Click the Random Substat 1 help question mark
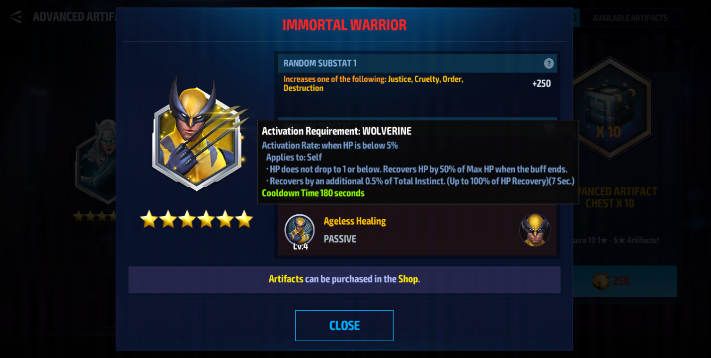711x358 pixels. point(549,63)
